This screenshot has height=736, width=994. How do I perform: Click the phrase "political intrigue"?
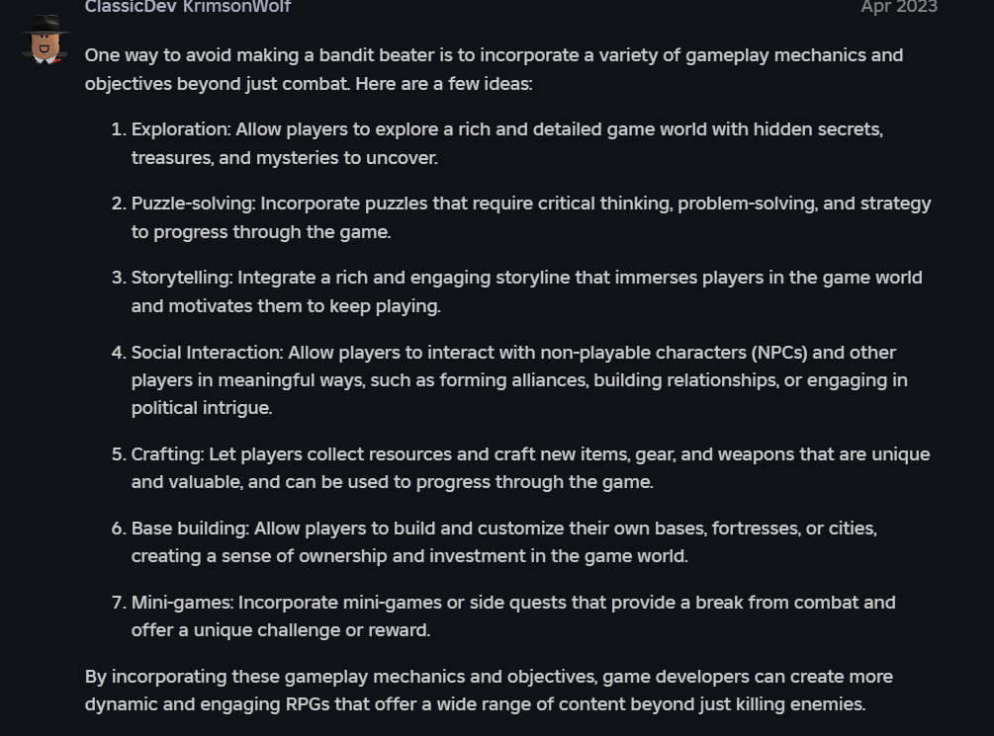201,408
